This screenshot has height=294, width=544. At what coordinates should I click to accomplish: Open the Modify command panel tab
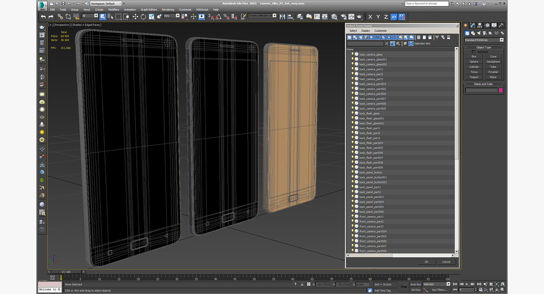pyautogui.click(x=473, y=25)
